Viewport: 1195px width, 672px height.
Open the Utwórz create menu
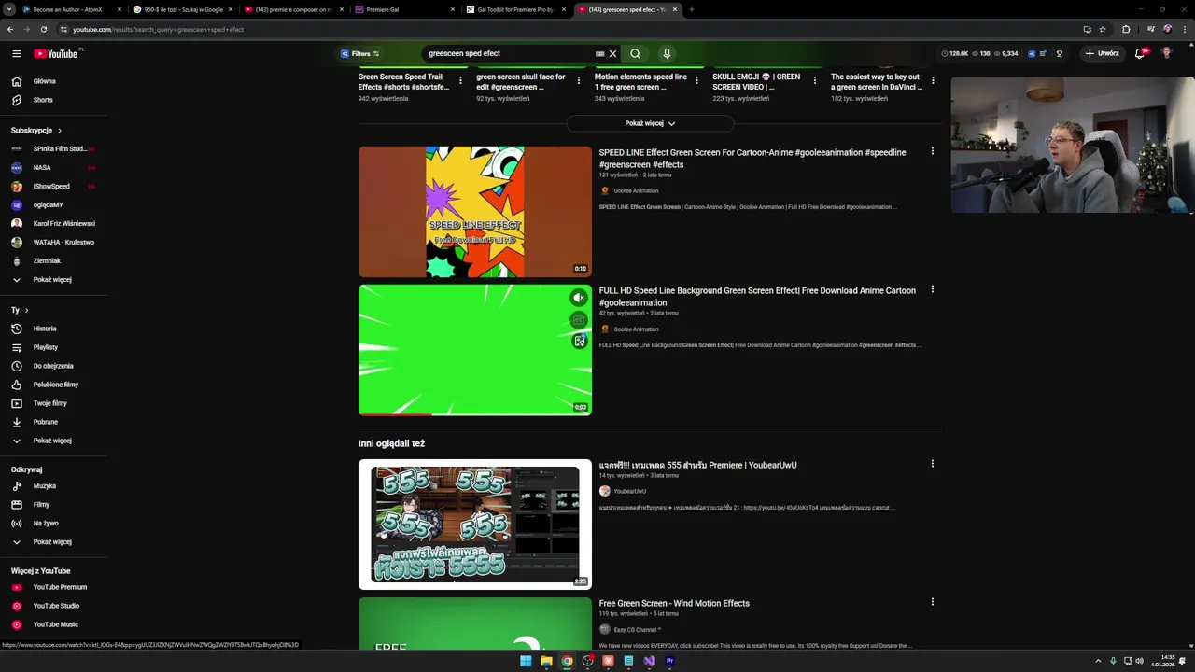pos(1103,53)
